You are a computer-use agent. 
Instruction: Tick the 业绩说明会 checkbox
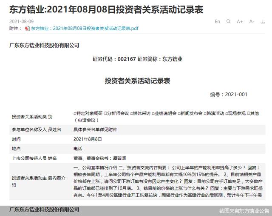click(153, 114)
